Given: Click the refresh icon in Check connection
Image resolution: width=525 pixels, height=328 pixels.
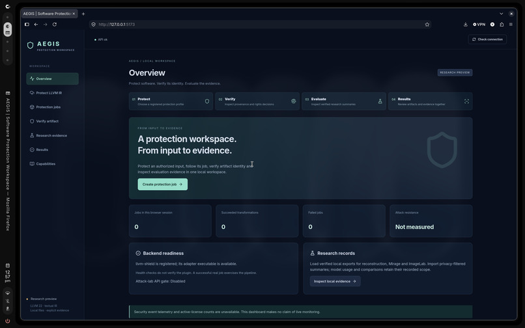Looking at the screenshot, I should click(474, 40).
